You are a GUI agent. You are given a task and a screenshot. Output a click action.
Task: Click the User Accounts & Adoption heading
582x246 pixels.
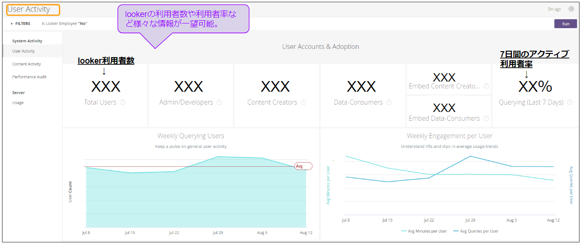(x=320, y=47)
